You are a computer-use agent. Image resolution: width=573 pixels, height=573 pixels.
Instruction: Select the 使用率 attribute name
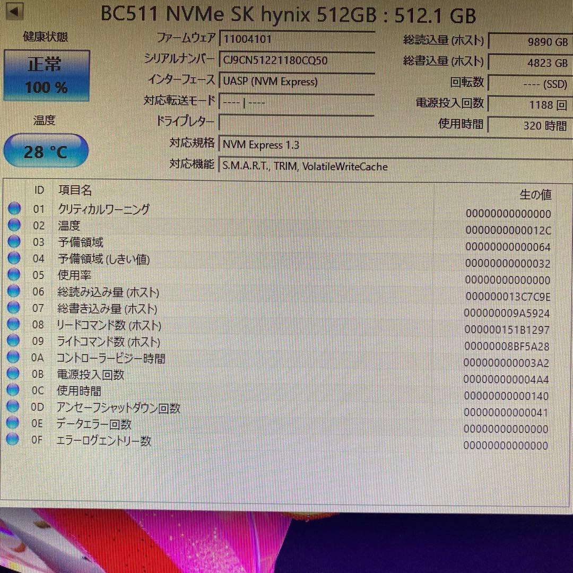pos(74,275)
